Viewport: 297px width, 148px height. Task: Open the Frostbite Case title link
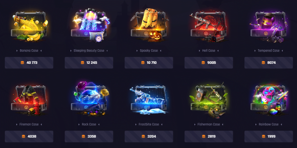point(149,124)
